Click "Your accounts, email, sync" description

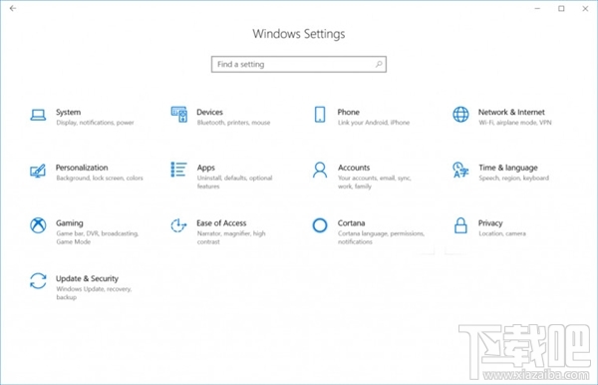pyautogui.click(x=374, y=179)
